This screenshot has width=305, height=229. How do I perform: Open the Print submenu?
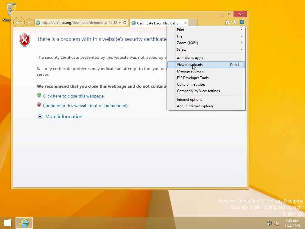tap(206, 30)
